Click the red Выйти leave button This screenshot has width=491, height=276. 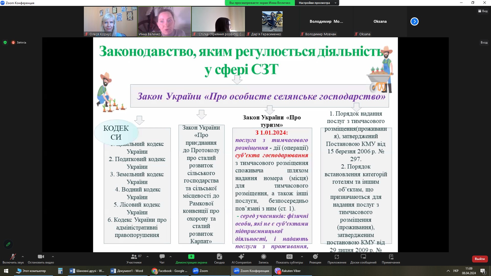(479, 259)
